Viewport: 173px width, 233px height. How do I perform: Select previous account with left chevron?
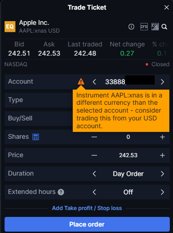point(94,82)
